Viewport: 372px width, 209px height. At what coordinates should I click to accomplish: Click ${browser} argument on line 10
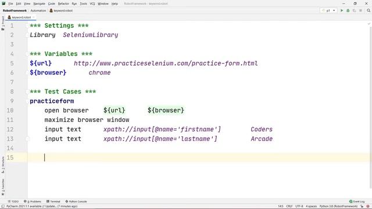click(x=166, y=110)
